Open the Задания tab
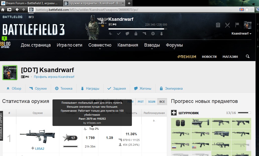The height and width of the screenshot is (156, 259). 117,88
